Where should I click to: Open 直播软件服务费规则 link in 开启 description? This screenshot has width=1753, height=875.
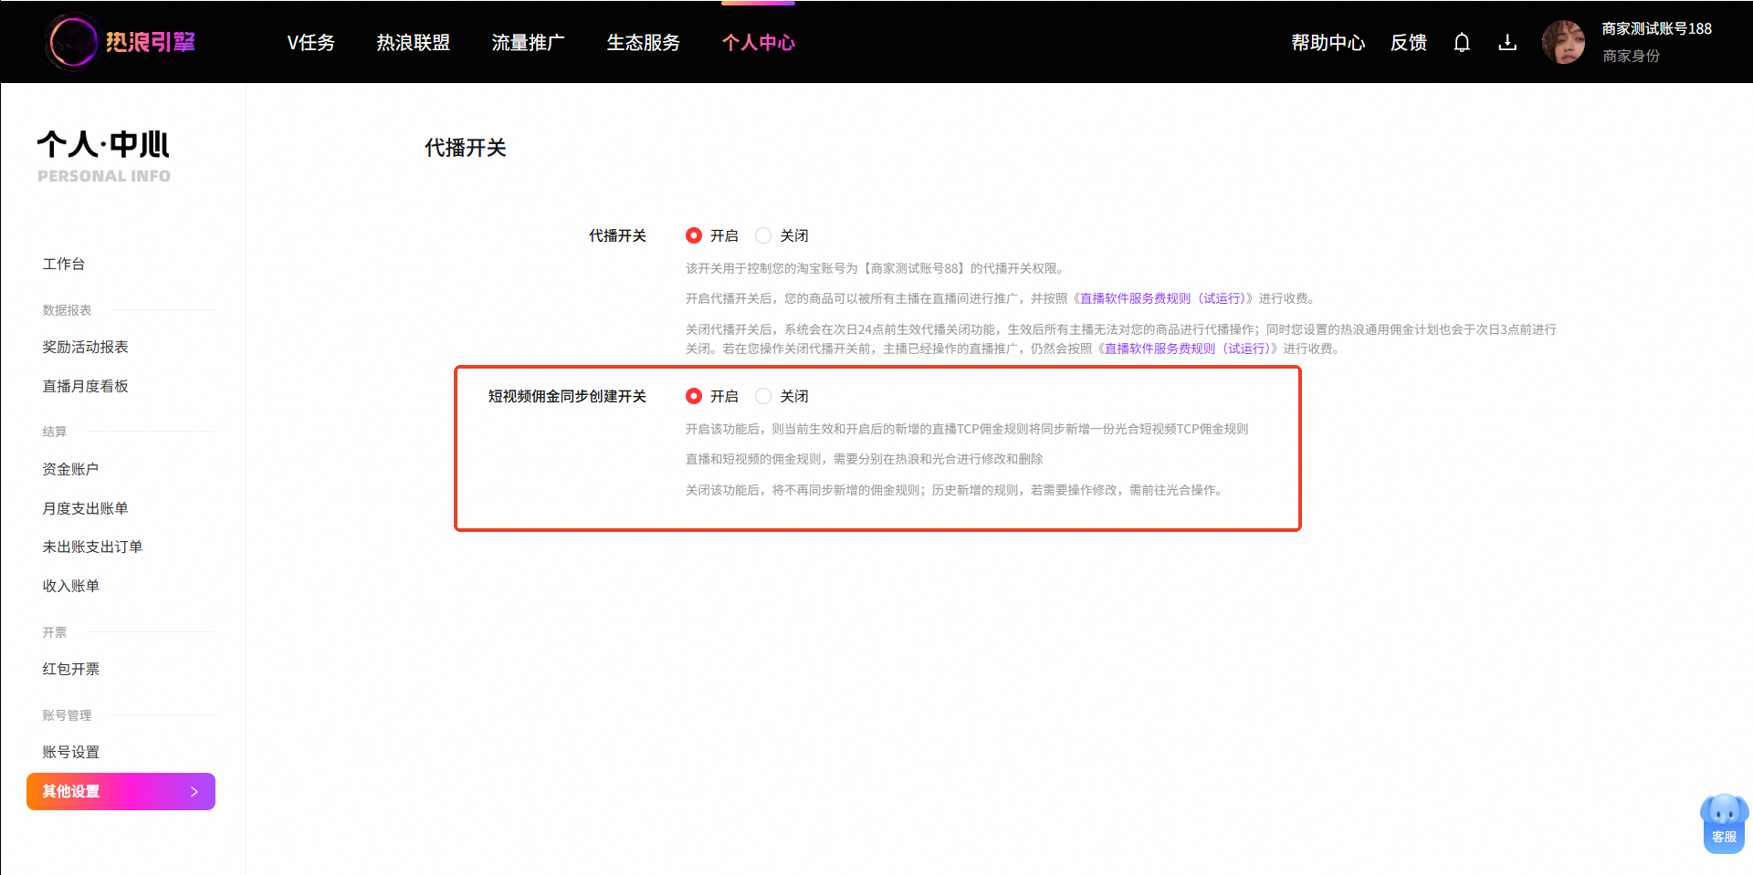(x=1161, y=298)
